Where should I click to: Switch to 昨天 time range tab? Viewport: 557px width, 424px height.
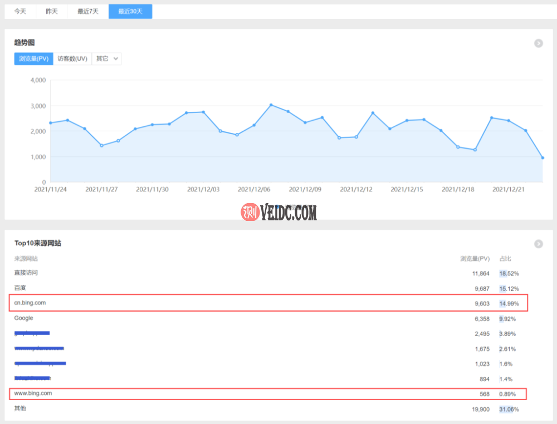[x=52, y=11]
